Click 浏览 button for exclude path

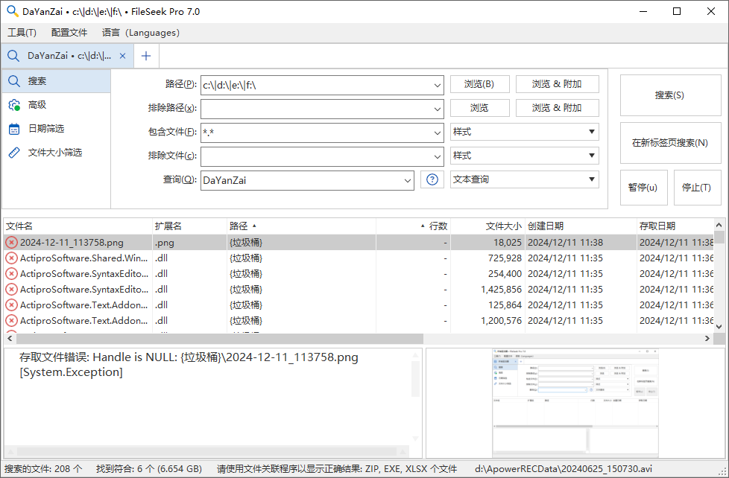pyautogui.click(x=479, y=108)
